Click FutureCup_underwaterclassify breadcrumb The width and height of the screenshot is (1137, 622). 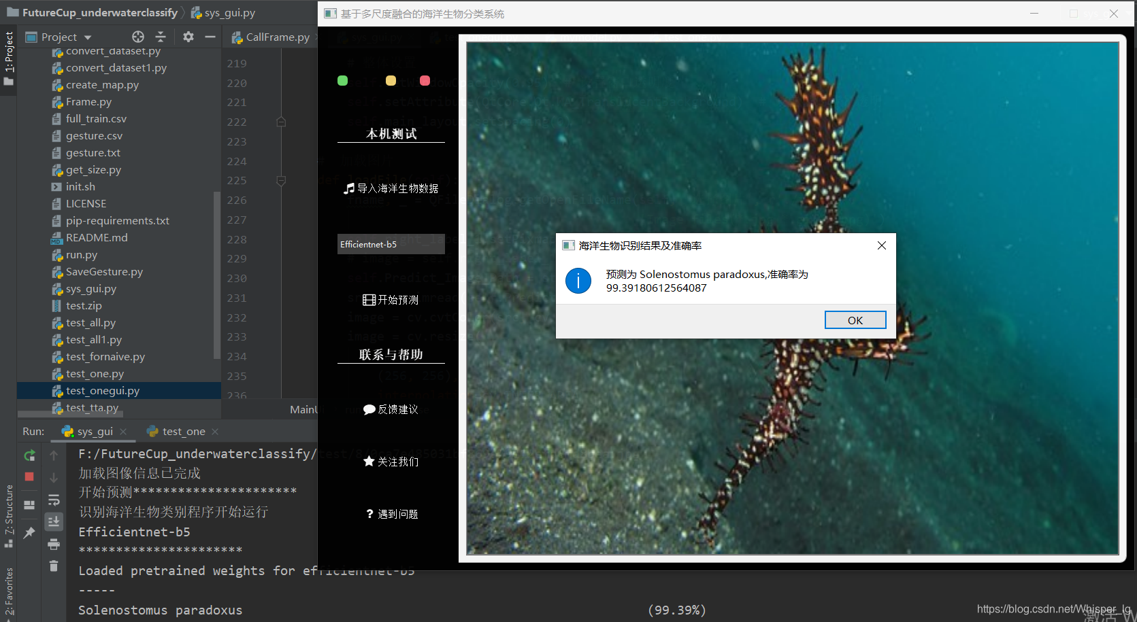click(99, 12)
